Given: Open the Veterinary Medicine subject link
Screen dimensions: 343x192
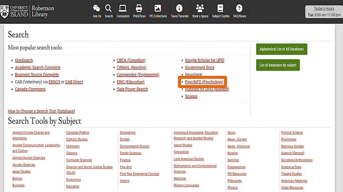Looking at the screenshot, I should [294, 181].
